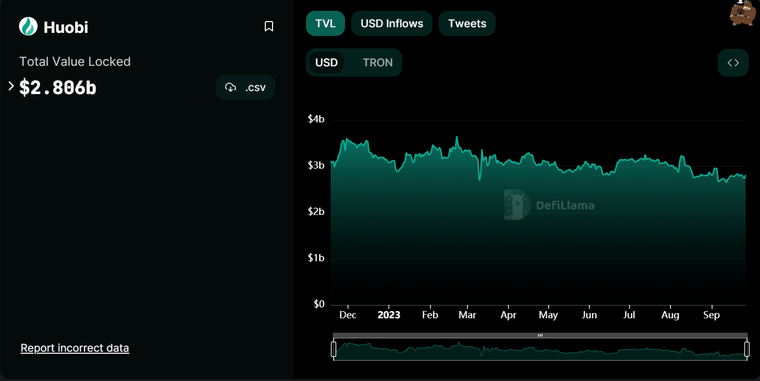
Task: Switch to the TVL chart tab
Action: [325, 24]
